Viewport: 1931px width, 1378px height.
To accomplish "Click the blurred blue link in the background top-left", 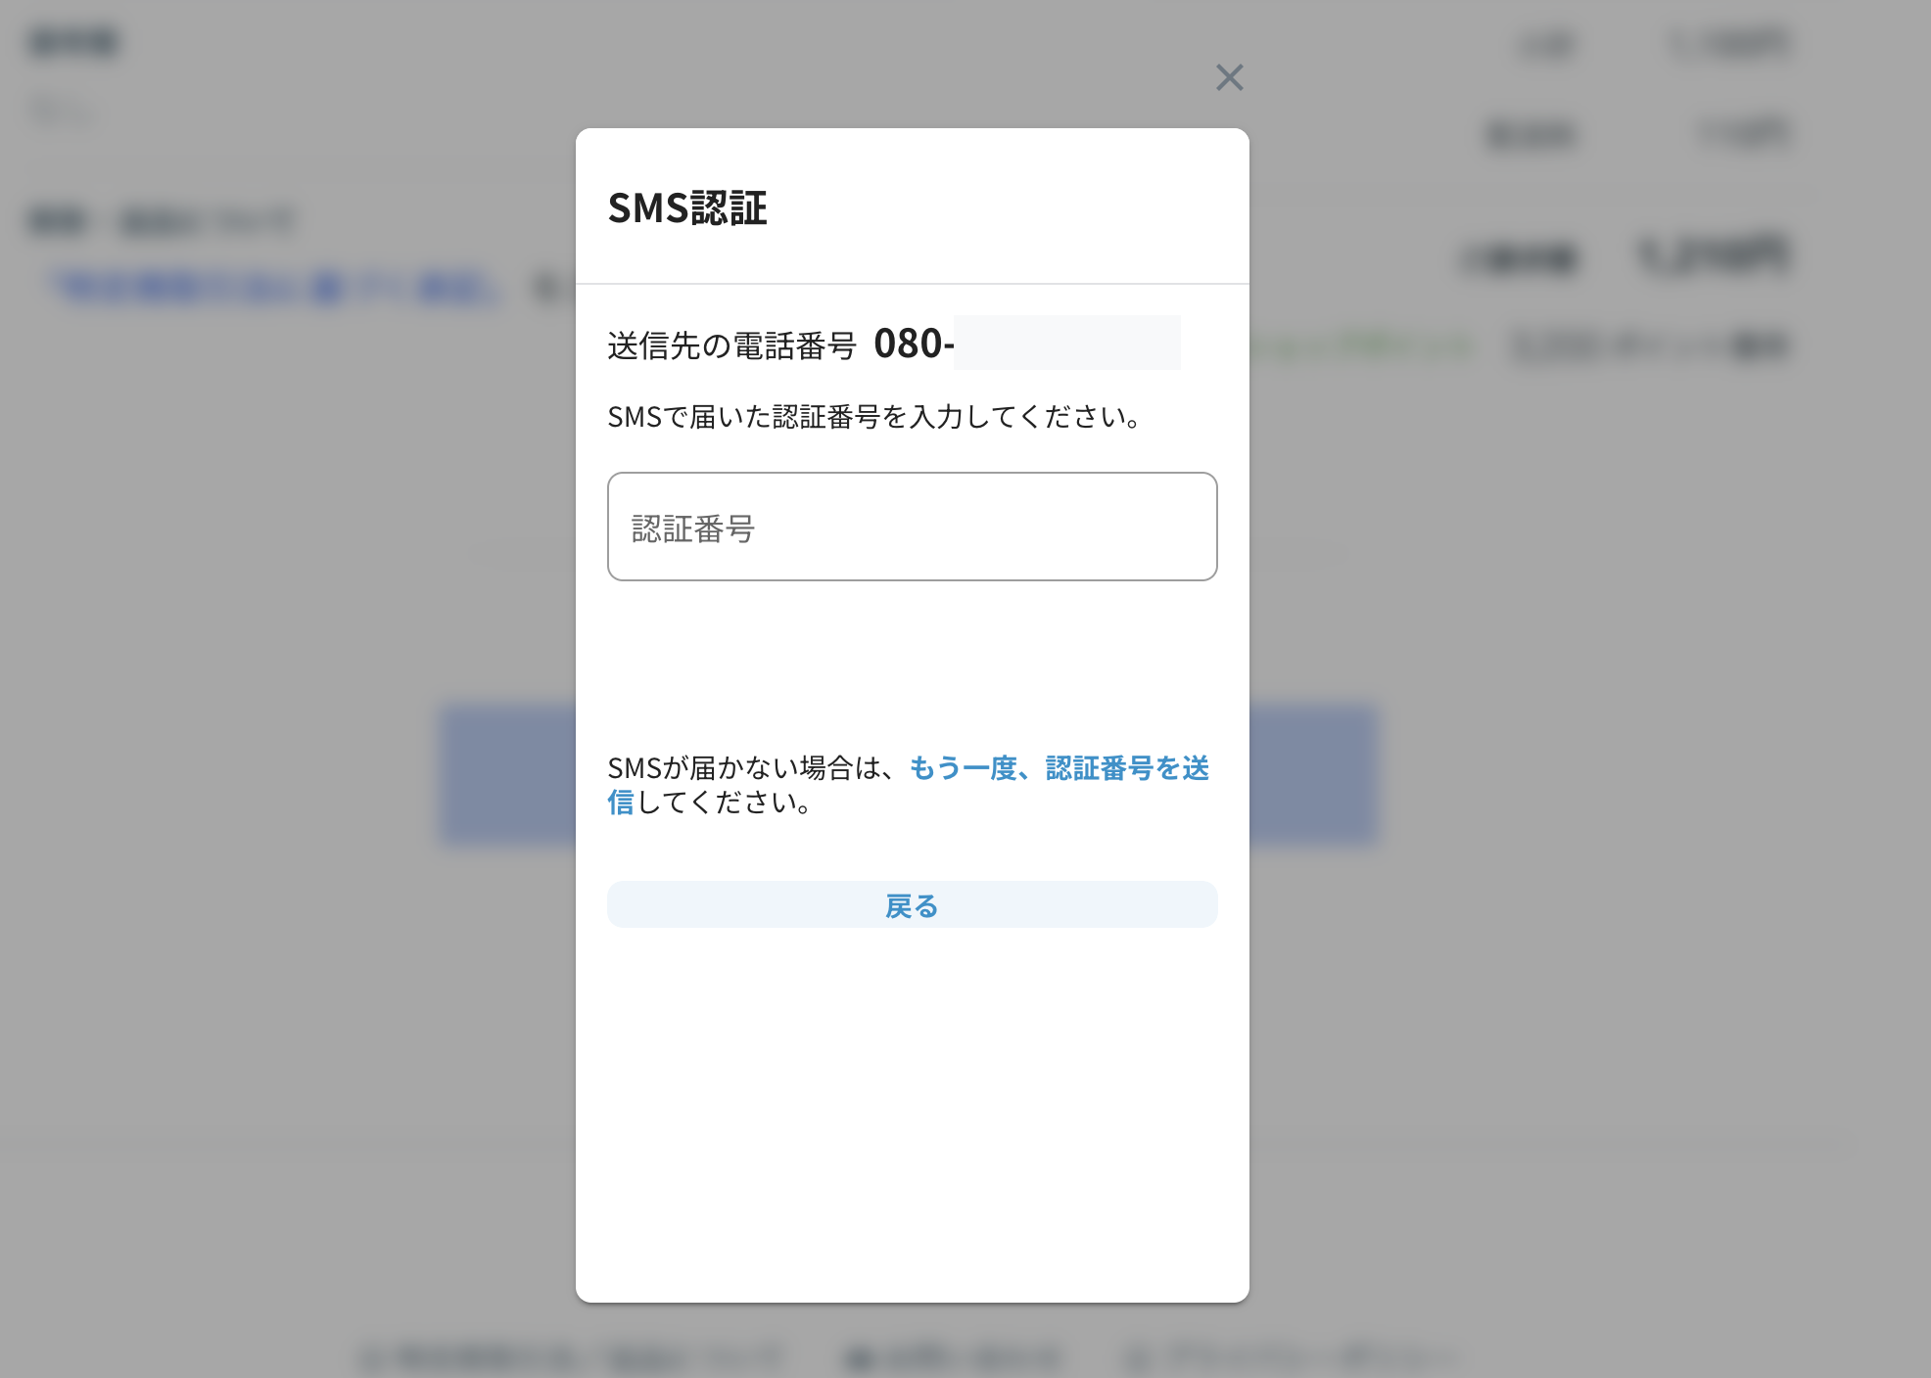I will (276, 288).
